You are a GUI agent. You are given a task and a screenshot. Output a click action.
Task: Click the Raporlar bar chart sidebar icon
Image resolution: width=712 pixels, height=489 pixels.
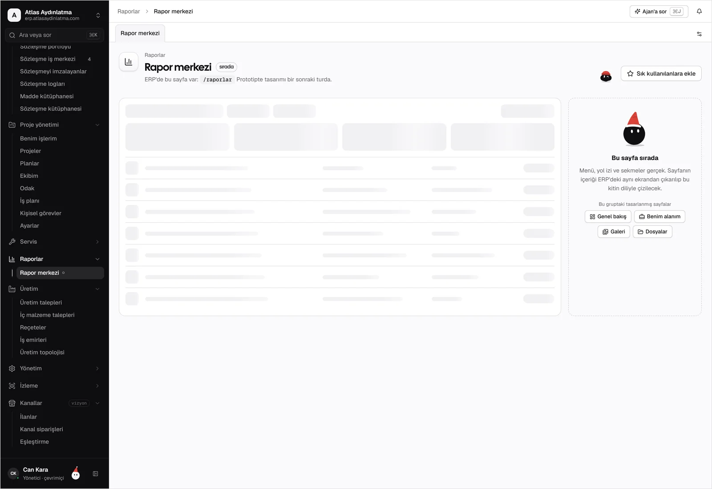click(x=12, y=259)
